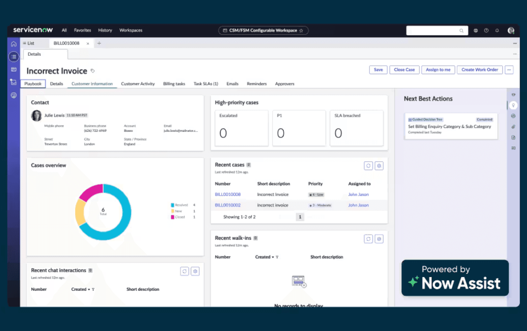Open the List tab
527x331 pixels.
(29, 43)
